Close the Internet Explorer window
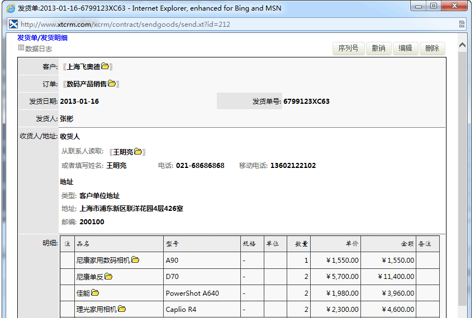The width and height of the screenshot is (475, 318). [x=454, y=6]
